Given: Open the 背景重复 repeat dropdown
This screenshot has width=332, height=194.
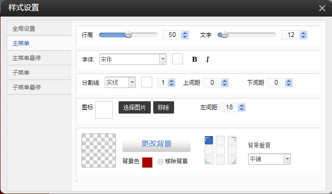Looking at the screenshot, I should pos(287,159).
